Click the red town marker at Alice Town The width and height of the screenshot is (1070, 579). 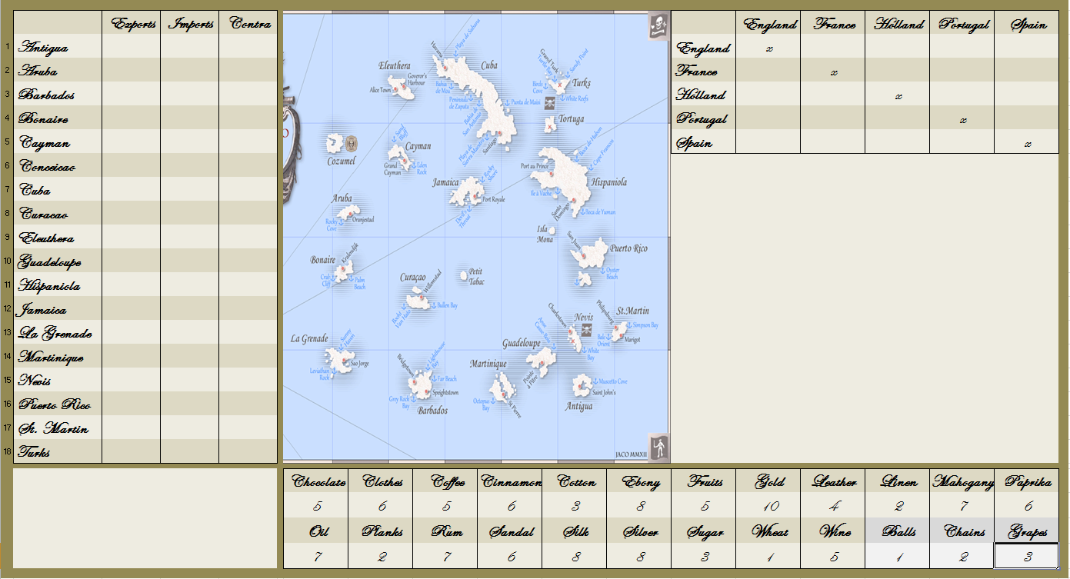pyautogui.click(x=397, y=90)
